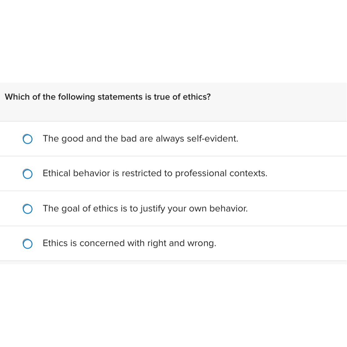Viewport: 347px width, 347px height.
Task: Select radio button for 'The good and the bad' option
Action: 28,139
